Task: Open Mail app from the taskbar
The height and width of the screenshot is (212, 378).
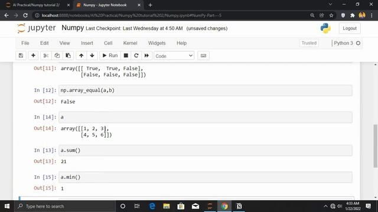Action: (195, 206)
